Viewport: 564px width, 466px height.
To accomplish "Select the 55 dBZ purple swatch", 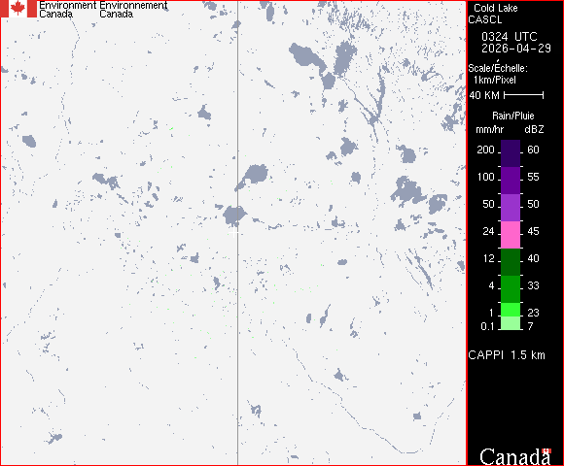I will click(x=511, y=181).
